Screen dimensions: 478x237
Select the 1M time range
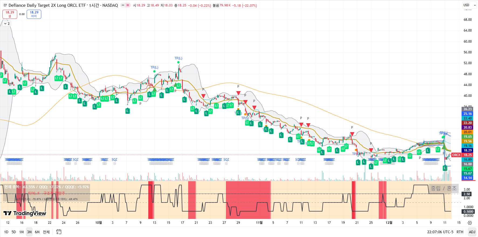click(22, 232)
